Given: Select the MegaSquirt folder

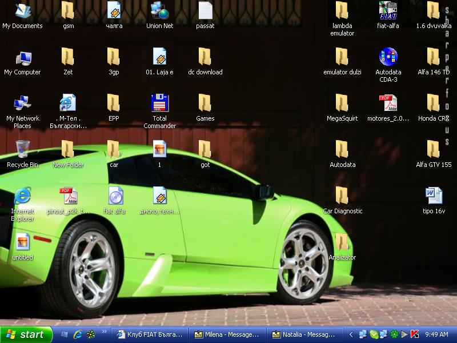Looking at the screenshot, I should click(342, 103).
